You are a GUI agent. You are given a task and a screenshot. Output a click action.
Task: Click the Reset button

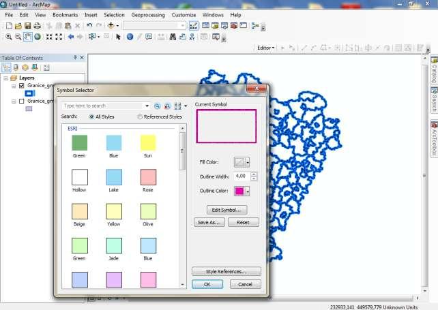pos(244,222)
